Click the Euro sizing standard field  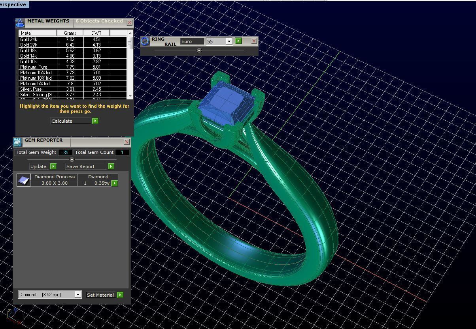[192, 41]
